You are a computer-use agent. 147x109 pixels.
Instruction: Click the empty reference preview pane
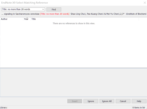pos(73,82)
